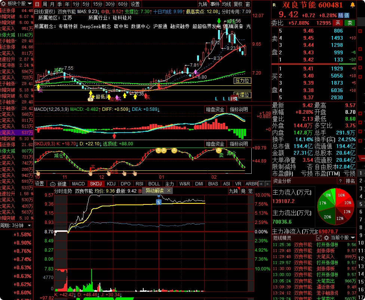Switch chart to 60分 period
The height and width of the screenshot is (300, 365).
pos(123,4)
